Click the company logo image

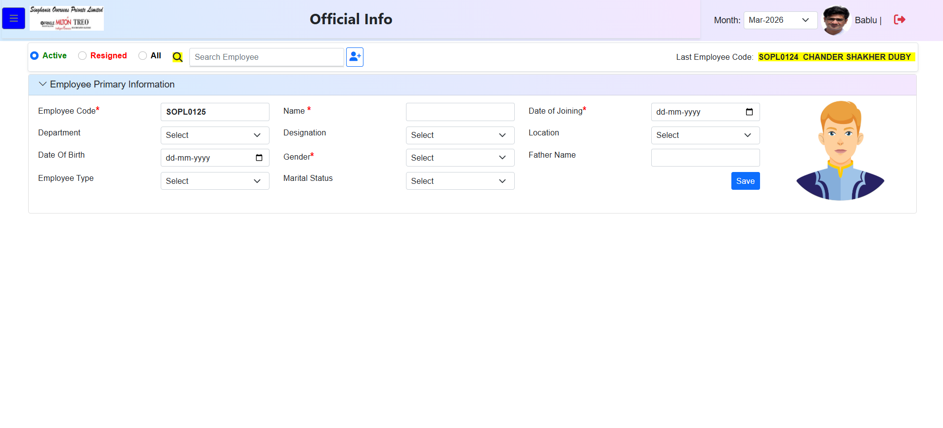pos(67,18)
